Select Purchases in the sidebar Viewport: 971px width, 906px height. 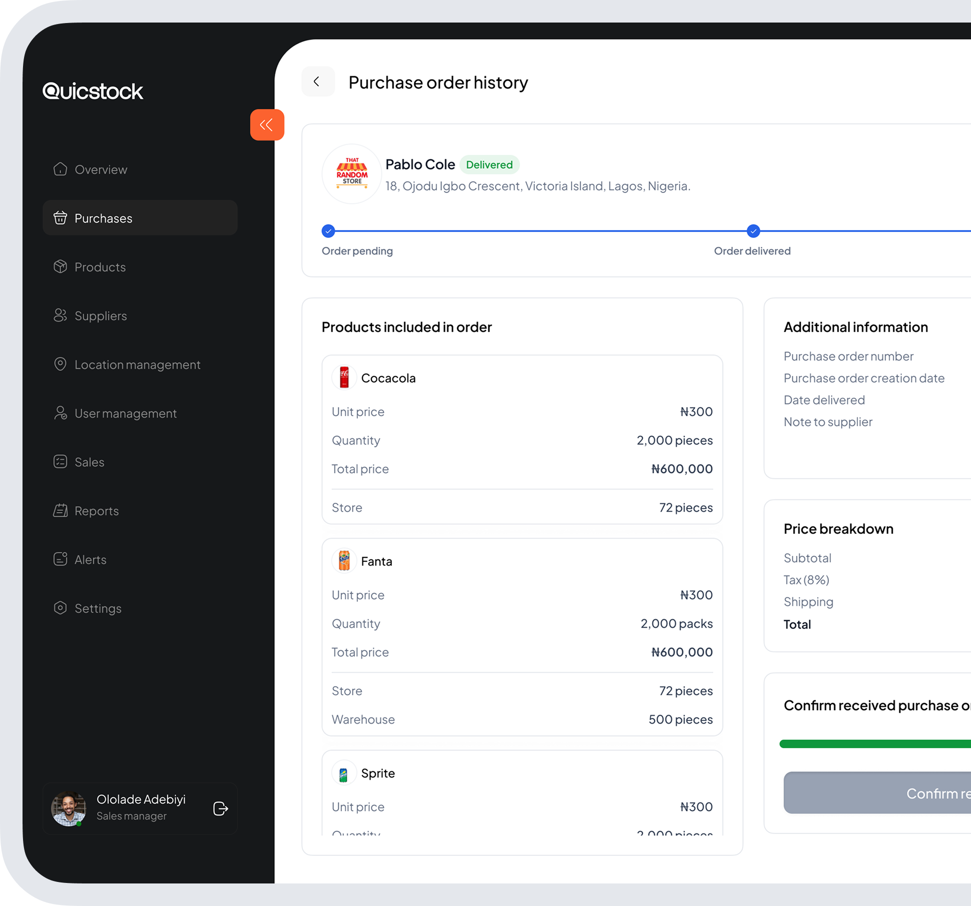click(140, 218)
